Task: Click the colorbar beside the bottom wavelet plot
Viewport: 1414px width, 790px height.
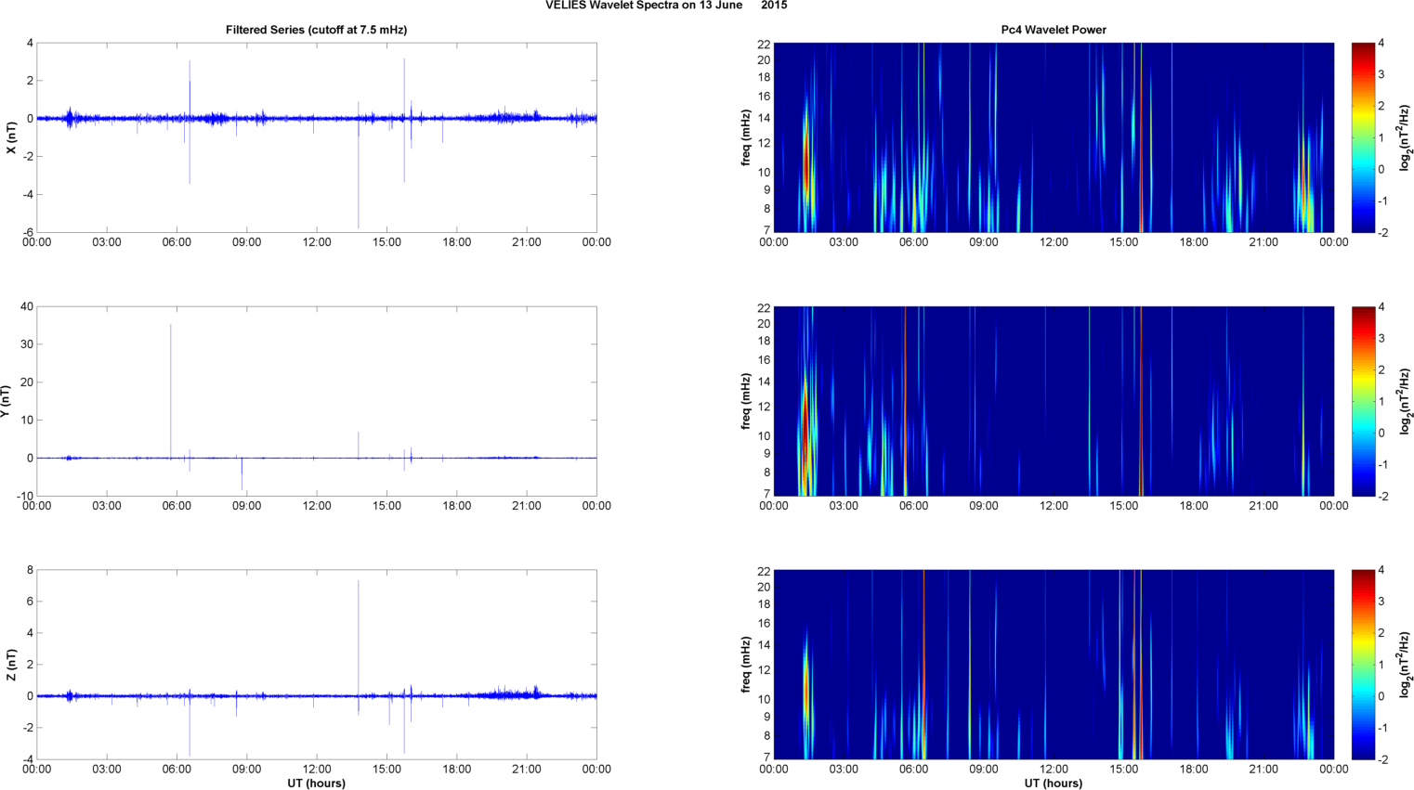Action: click(x=1362, y=665)
